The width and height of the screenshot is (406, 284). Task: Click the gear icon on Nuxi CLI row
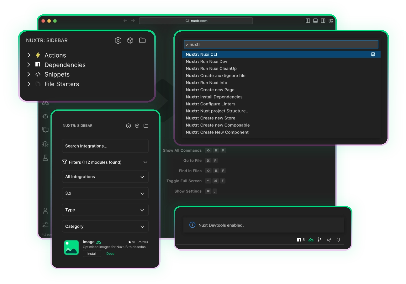tap(373, 54)
